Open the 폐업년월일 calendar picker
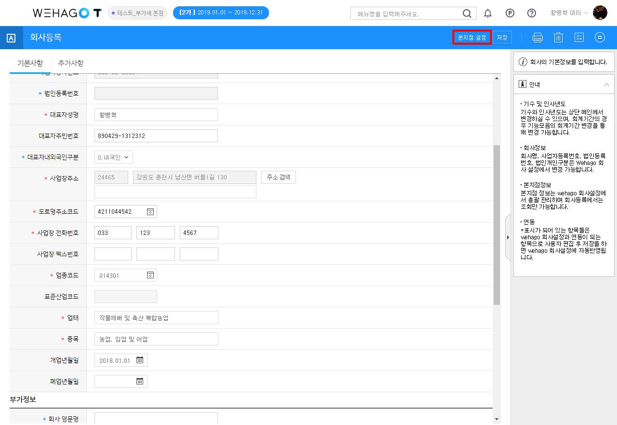Image resolution: width=617 pixels, height=425 pixels. (x=140, y=381)
